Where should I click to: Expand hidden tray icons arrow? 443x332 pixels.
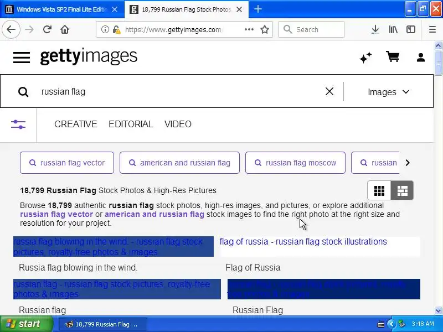pyautogui.click(x=392, y=324)
